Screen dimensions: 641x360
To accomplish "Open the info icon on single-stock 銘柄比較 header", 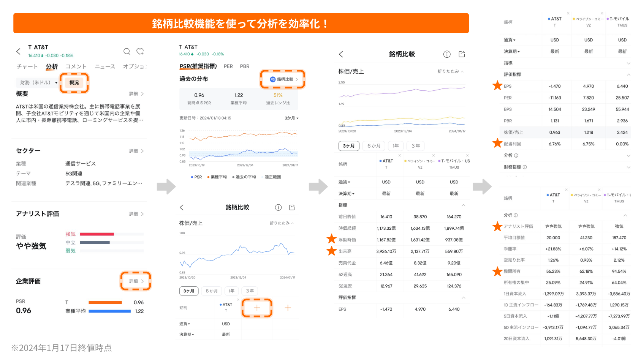I will [279, 207].
